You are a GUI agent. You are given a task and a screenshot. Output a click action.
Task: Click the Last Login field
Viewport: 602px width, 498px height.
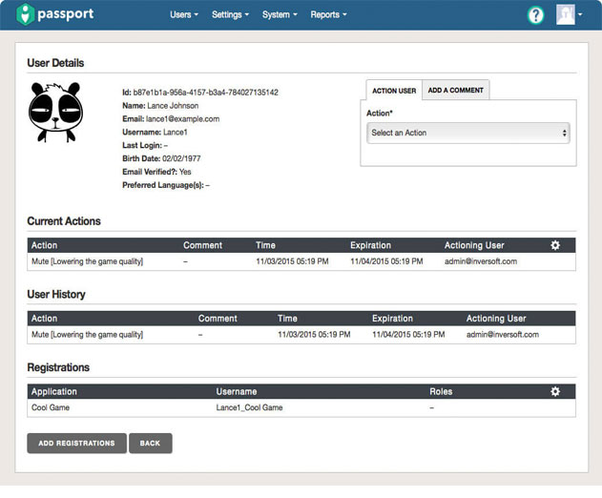(145, 146)
